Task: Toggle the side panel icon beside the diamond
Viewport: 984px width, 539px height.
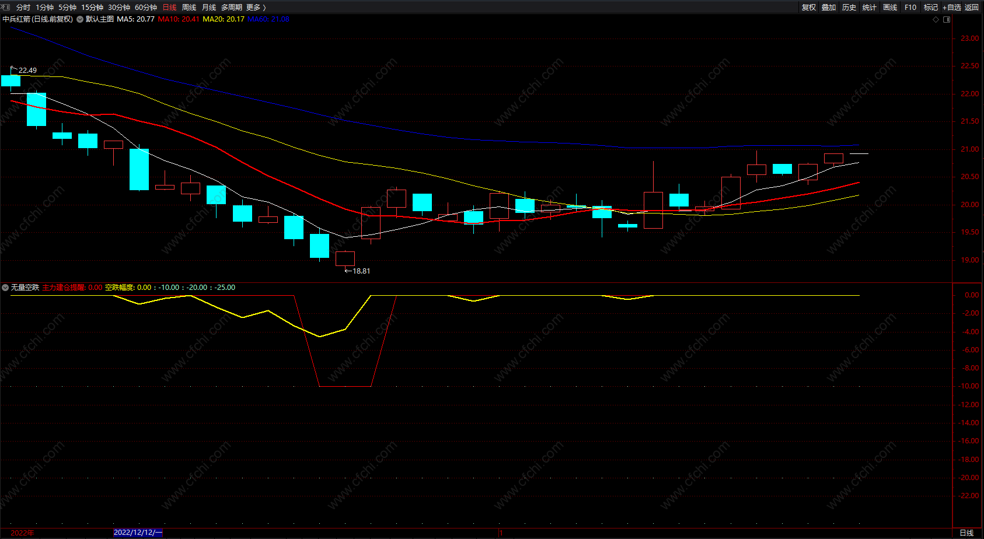Action: [947, 19]
